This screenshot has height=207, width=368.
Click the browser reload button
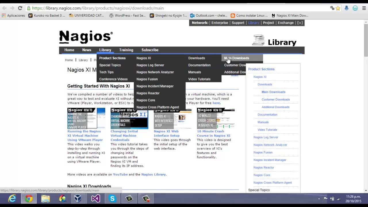pos(20,8)
